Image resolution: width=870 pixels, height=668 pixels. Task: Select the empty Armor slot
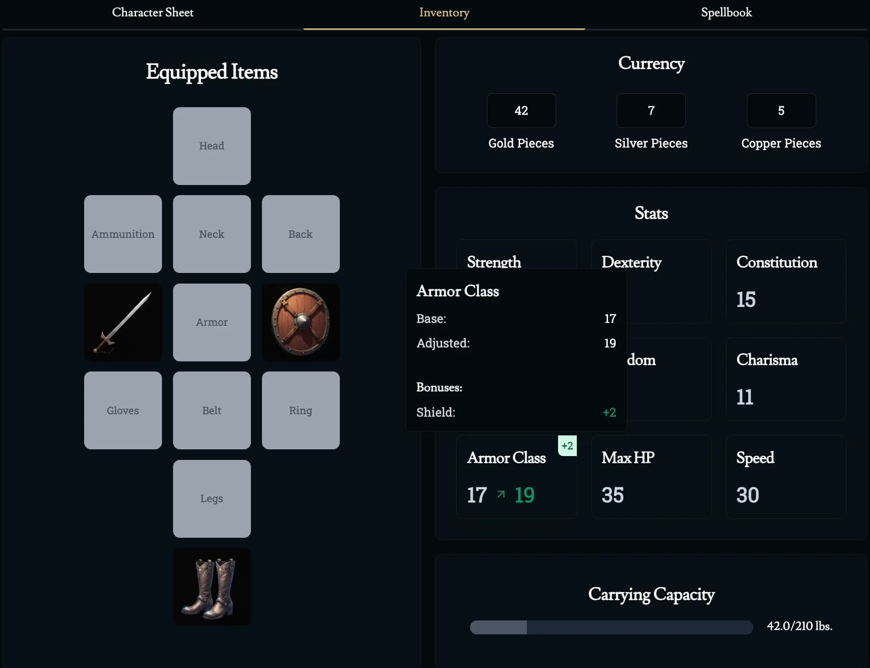pos(212,322)
